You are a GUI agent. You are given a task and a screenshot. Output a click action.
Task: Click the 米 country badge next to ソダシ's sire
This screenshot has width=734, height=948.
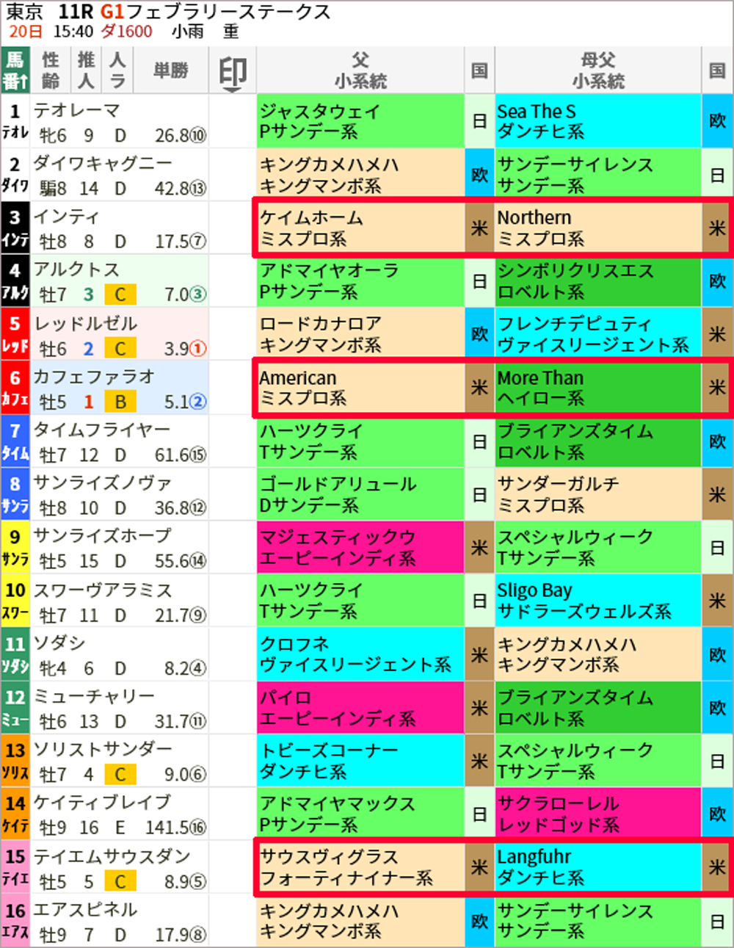pyautogui.click(x=480, y=653)
